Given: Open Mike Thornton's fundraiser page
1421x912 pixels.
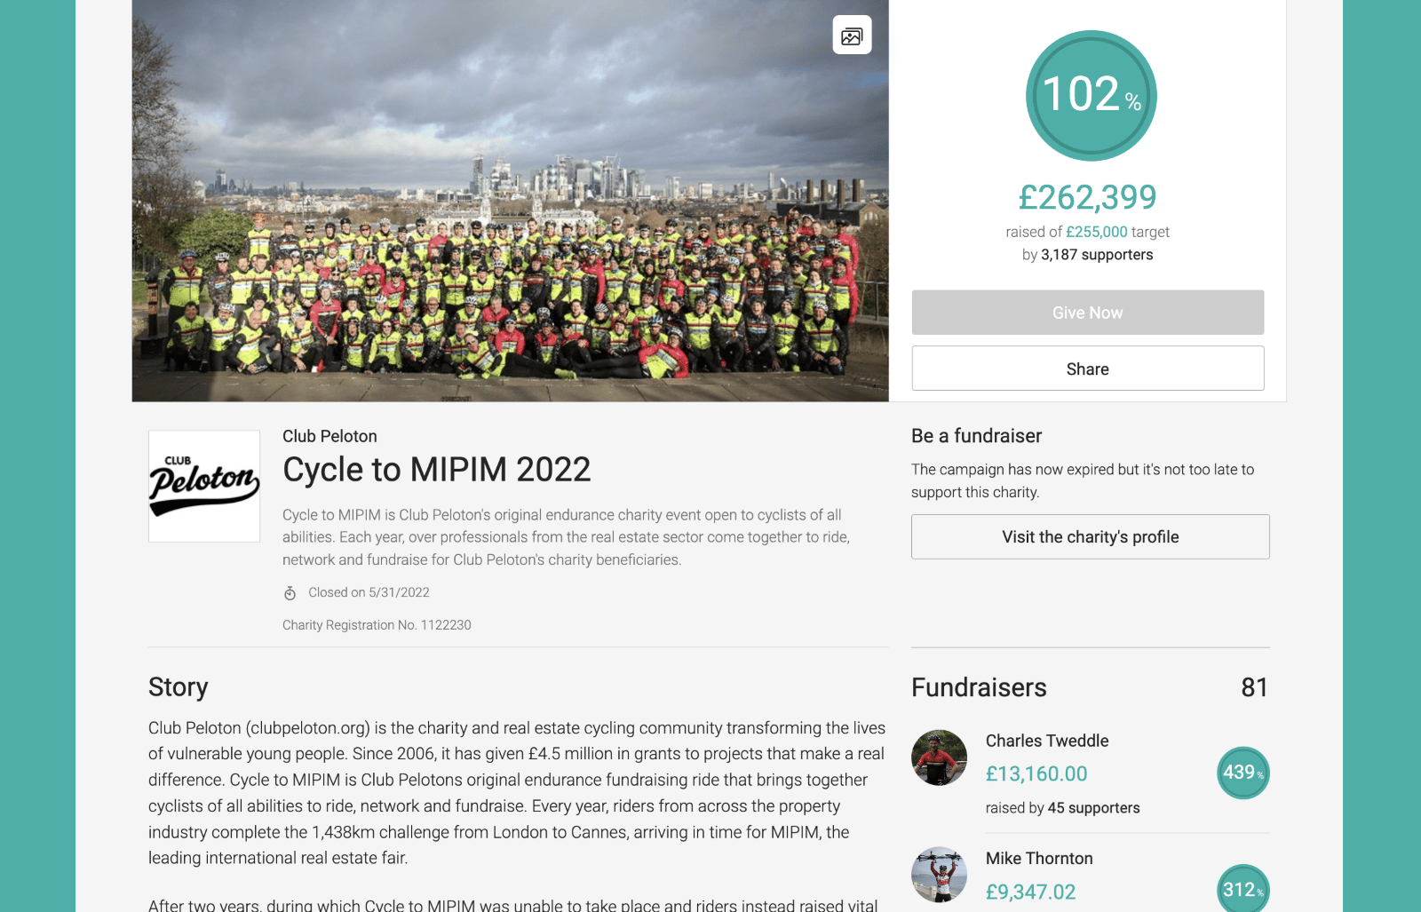Looking at the screenshot, I should [1039, 859].
